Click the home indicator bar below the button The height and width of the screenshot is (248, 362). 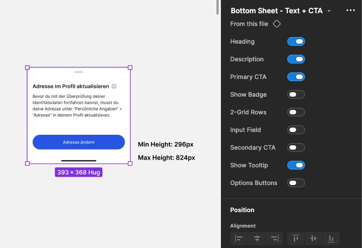coord(79,161)
